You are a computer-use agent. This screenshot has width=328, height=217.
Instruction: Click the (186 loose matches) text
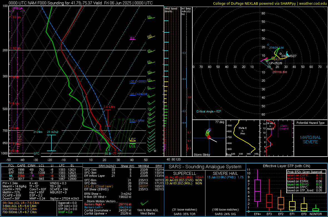click(225, 210)
